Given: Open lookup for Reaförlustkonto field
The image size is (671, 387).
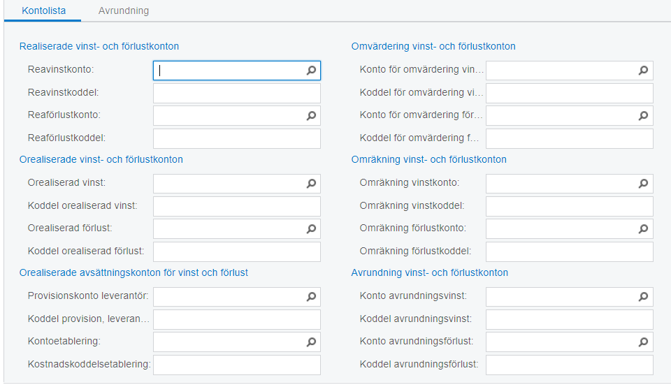Looking at the screenshot, I should tap(312, 116).
